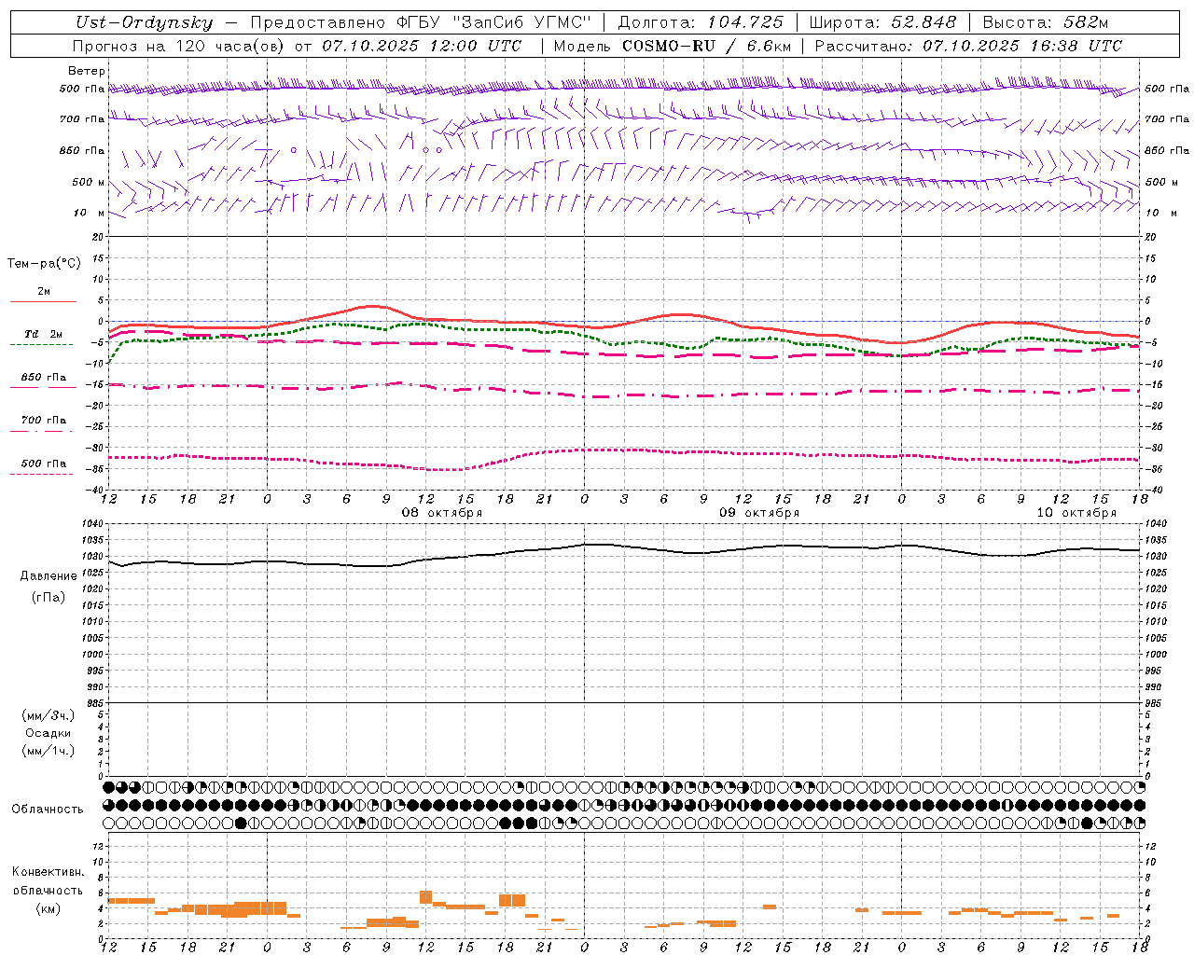Click 'Прогноз на 120 часа(ов)' forecast start text

coord(178,46)
